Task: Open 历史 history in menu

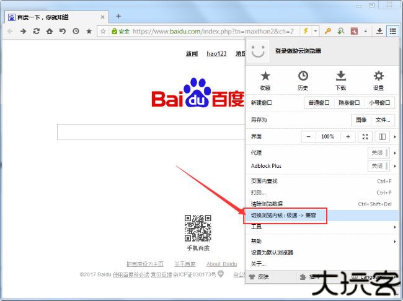Action: 303,81
